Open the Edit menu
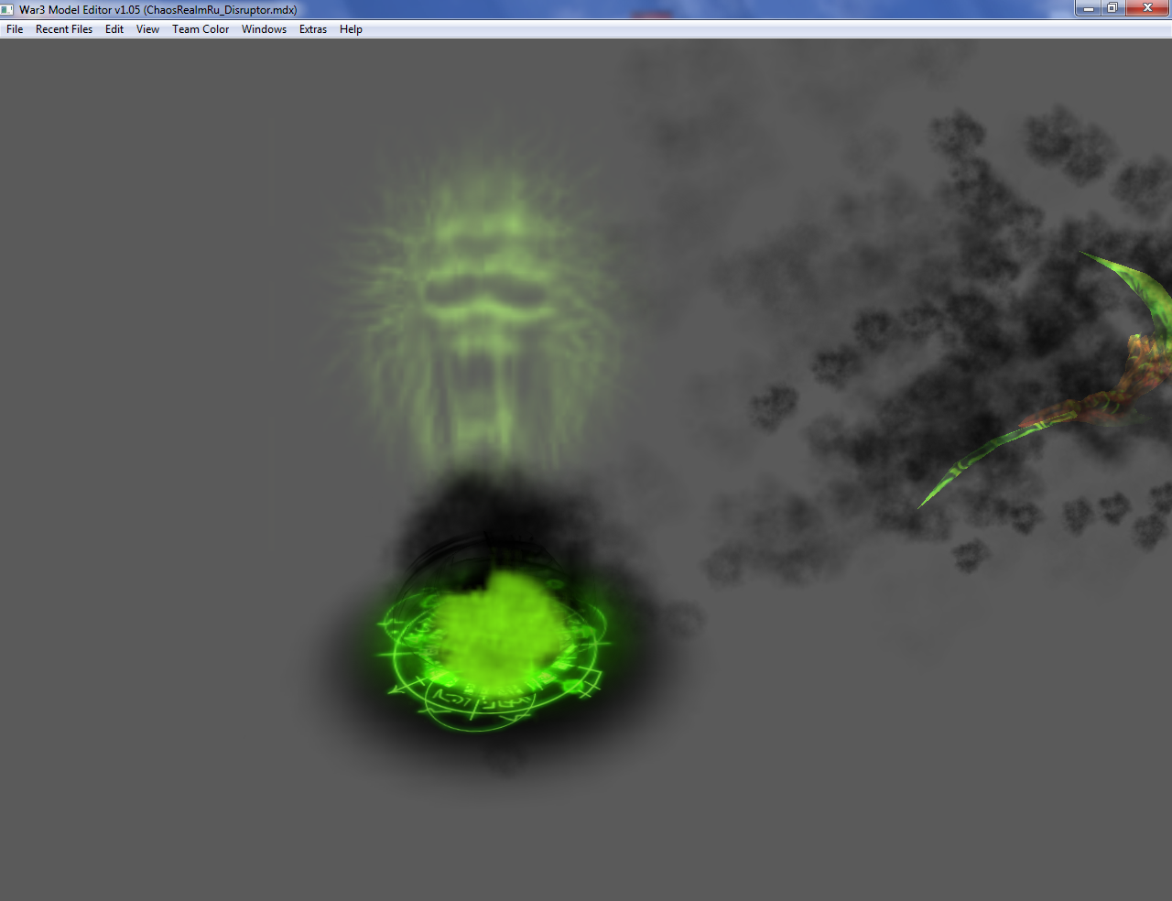 click(114, 29)
